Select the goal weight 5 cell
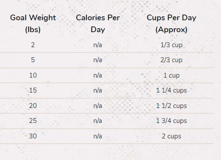 [33, 60]
